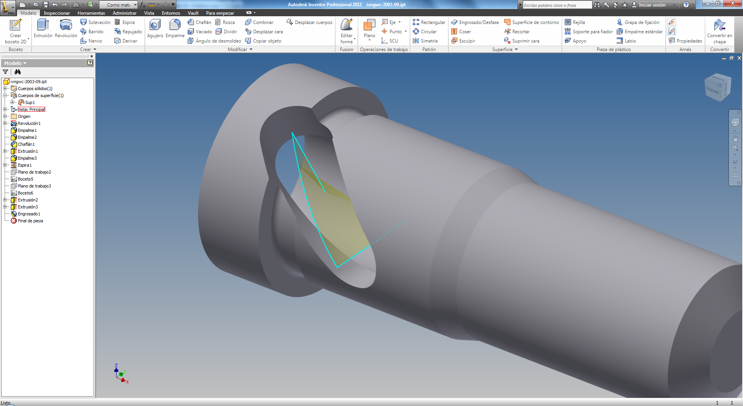Viewport: 743px width, 406px height.
Task: Expand the Revolución1 feature node
Action: tap(5, 123)
